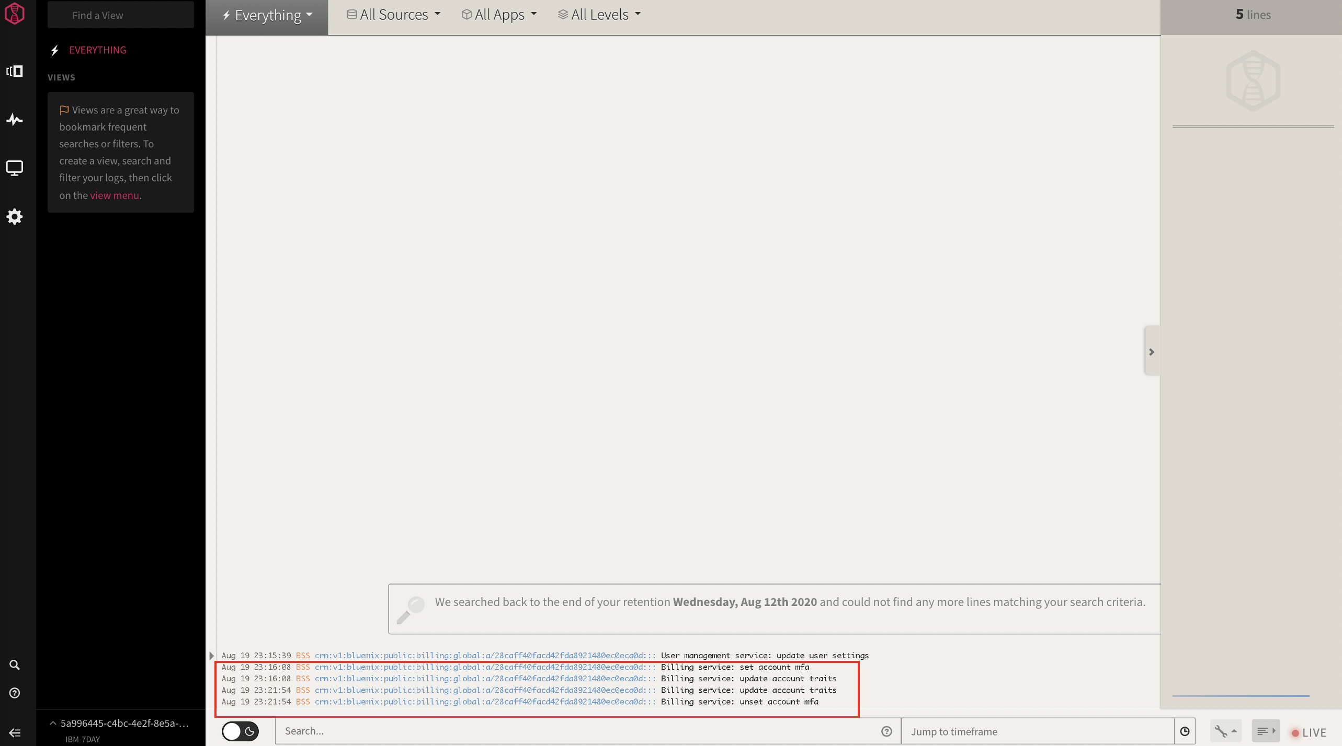Screen dimensions: 1342x746
Task: Open the help question-mark sidebar icon
Action: coord(15,693)
